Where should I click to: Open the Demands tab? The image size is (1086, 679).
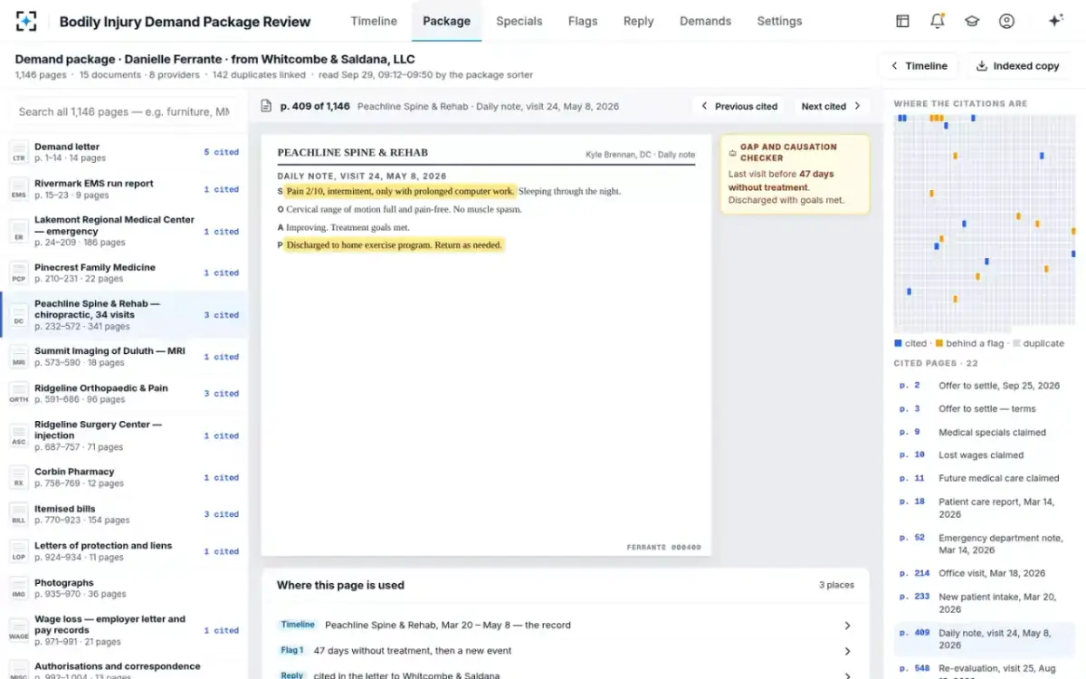tap(705, 21)
